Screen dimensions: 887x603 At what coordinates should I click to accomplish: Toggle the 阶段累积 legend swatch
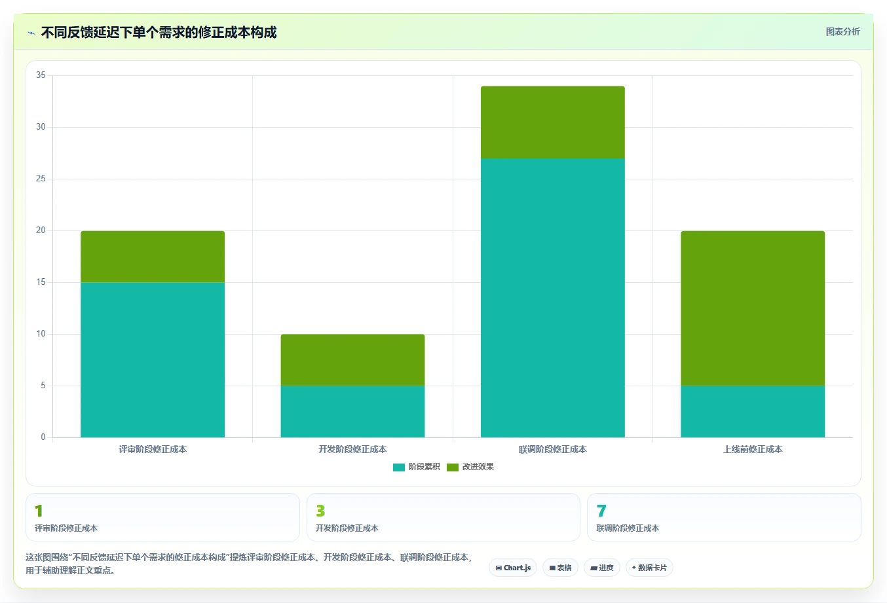[x=398, y=467]
